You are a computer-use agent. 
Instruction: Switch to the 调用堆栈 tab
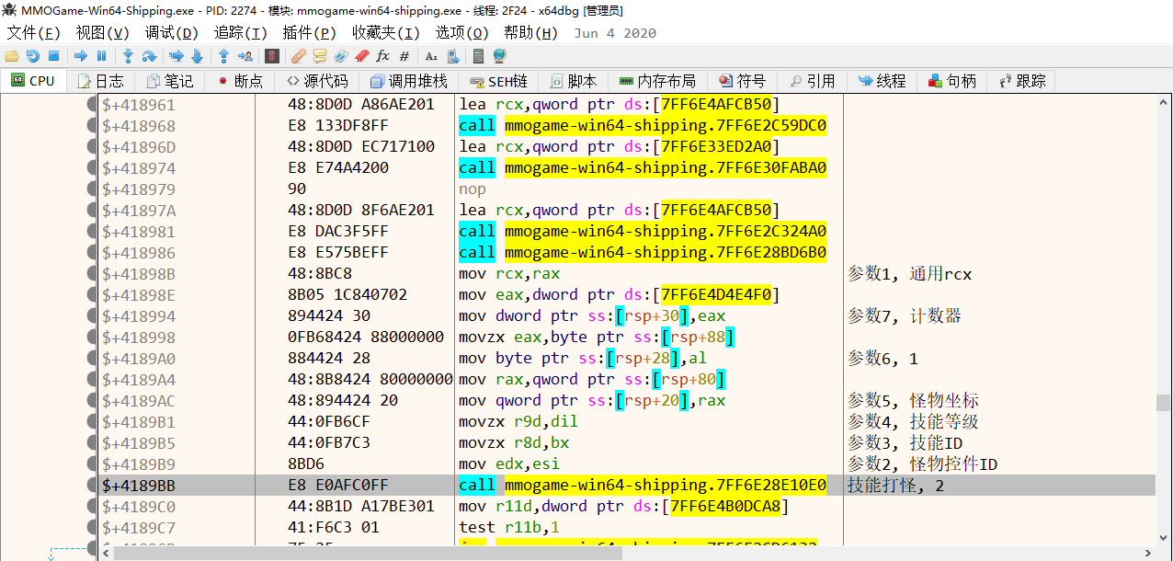tap(408, 81)
